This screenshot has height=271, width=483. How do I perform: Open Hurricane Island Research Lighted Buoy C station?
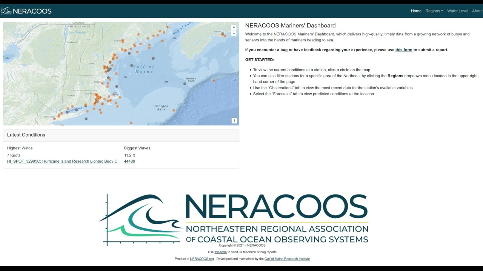62,161
